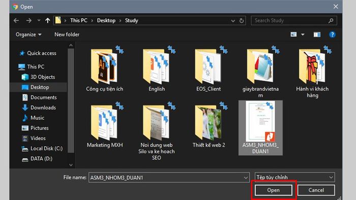
Task: Select the giaybrandvietnam folder
Action: (260, 72)
